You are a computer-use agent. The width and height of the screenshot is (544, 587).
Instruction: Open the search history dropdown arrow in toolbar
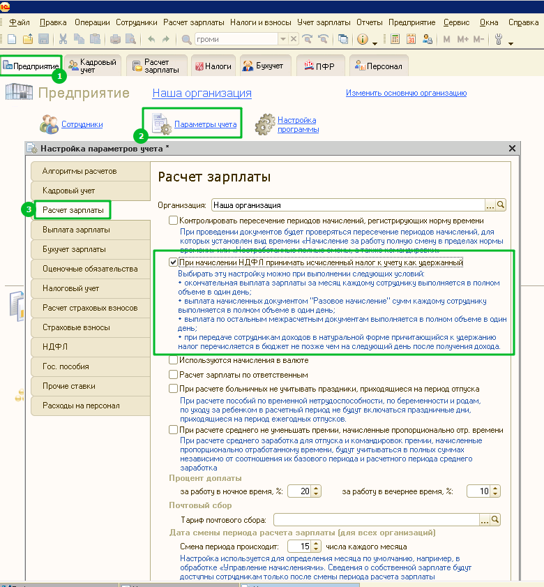click(283, 39)
